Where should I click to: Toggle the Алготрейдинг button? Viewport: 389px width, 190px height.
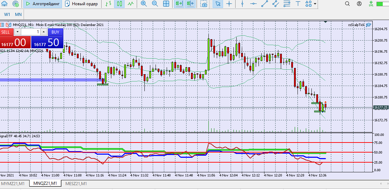pyautogui.click(x=43, y=4)
